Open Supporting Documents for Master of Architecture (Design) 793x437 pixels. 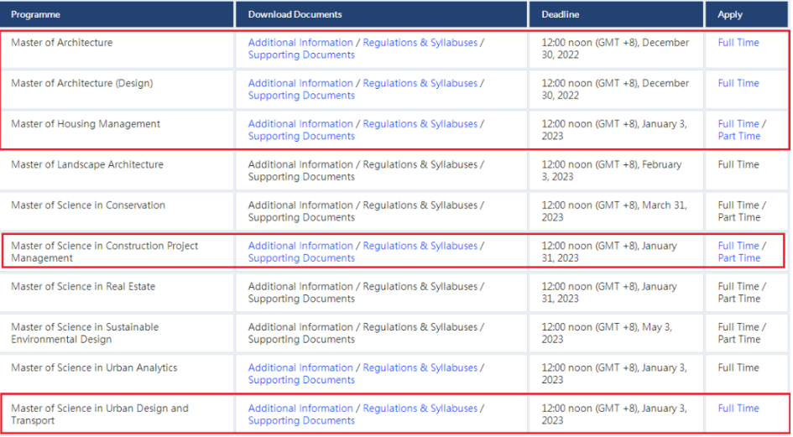pos(301,96)
